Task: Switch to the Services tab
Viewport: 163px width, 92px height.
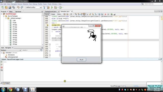Action: (x=18, y=11)
